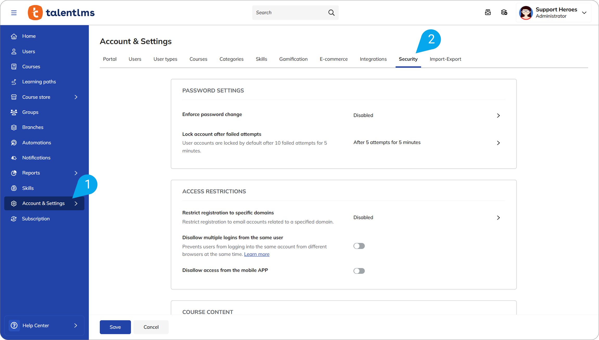
Task: Enable Disallow access from mobile APP
Action: 359,271
